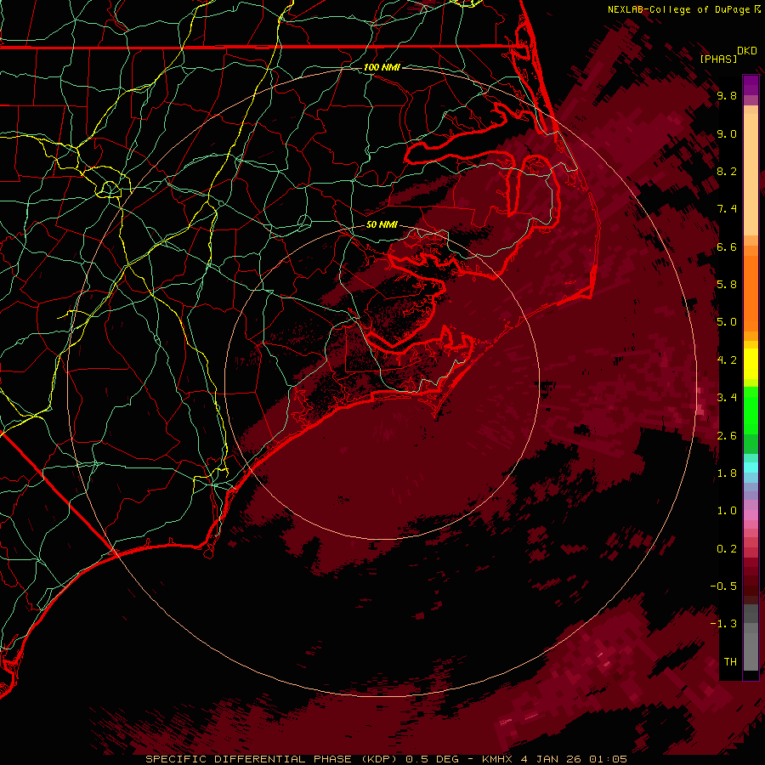
Task: Click the 5.0 scale value
Action: click(x=727, y=322)
